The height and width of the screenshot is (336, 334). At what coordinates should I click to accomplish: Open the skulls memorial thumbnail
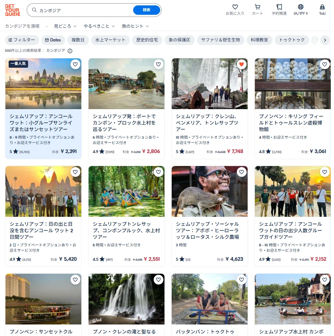pyautogui.click(x=293, y=84)
